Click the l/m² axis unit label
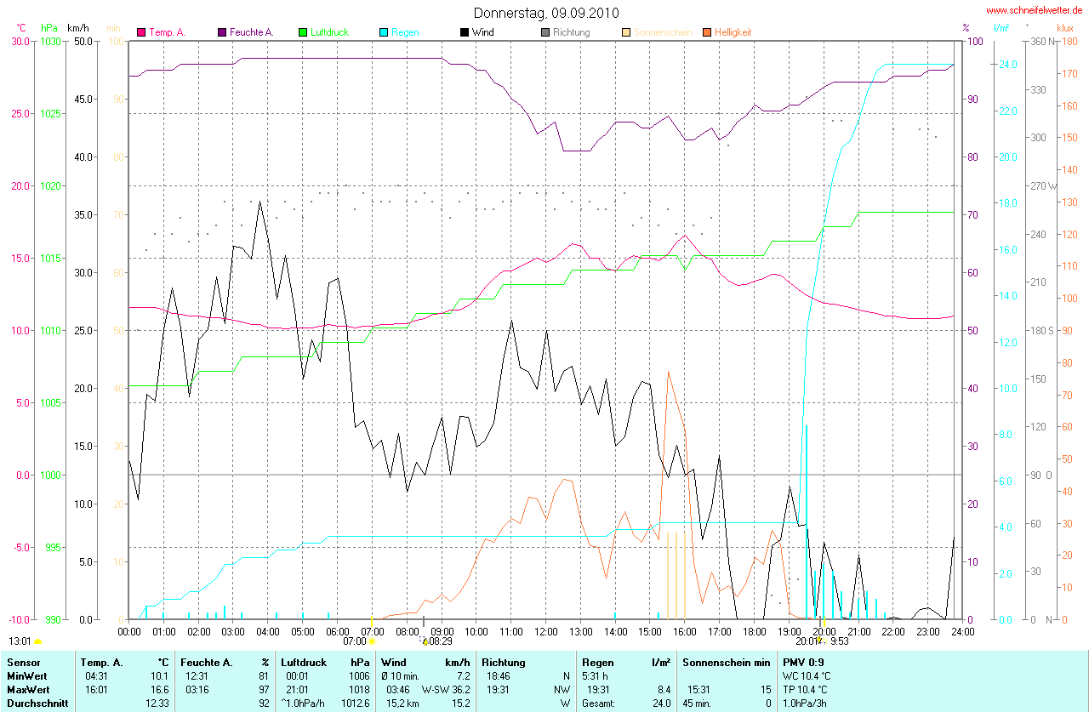The height and width of the screenshot is (712, 1089). coord(1001,28)
